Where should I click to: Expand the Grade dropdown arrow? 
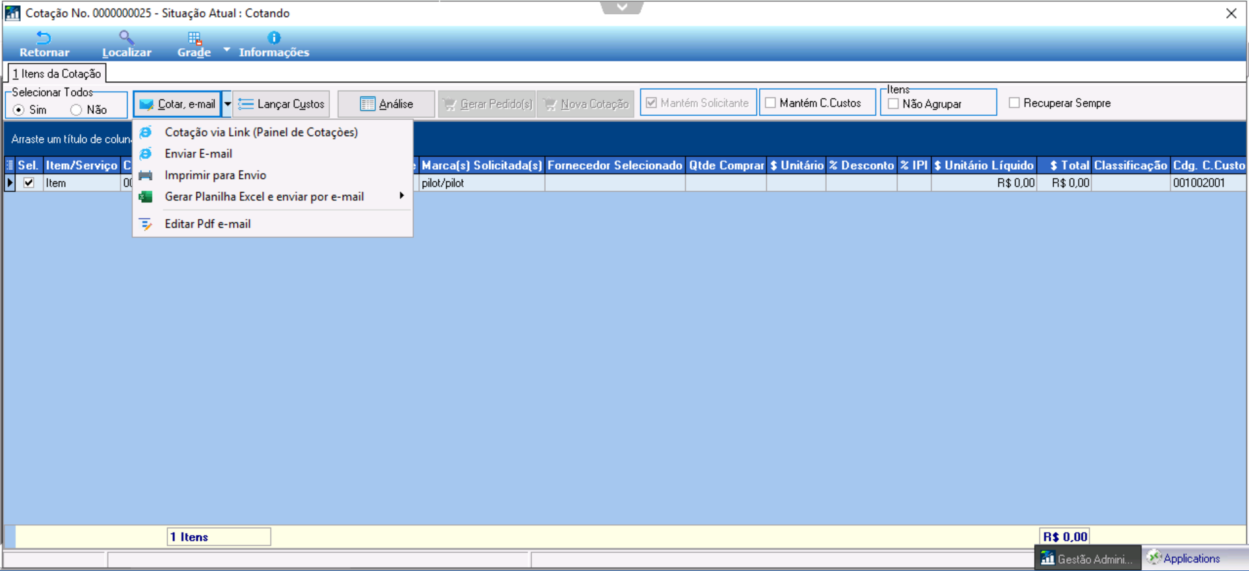point(226,49)
